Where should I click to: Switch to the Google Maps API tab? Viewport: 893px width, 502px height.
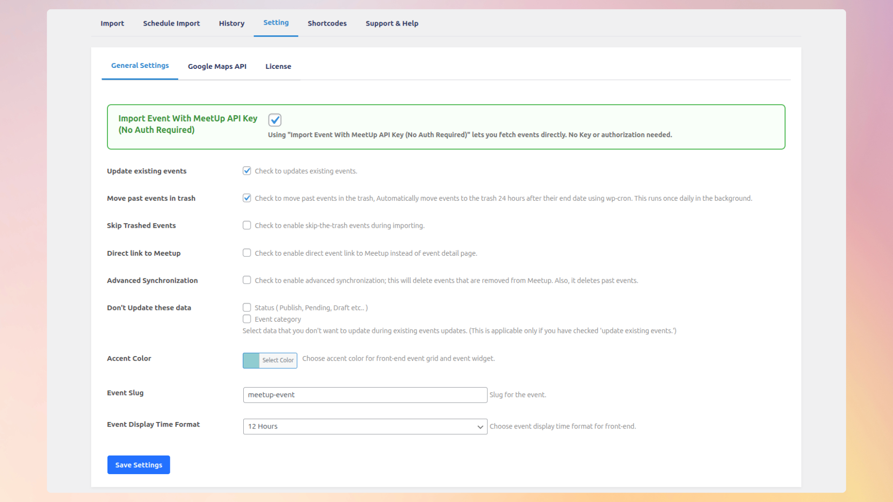coord(217,66)
